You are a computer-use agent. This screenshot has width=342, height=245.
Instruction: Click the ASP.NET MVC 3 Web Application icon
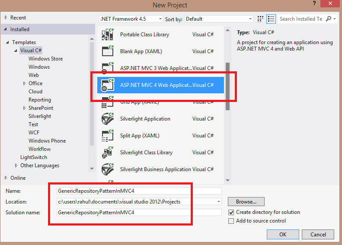(x=107, y=68)
